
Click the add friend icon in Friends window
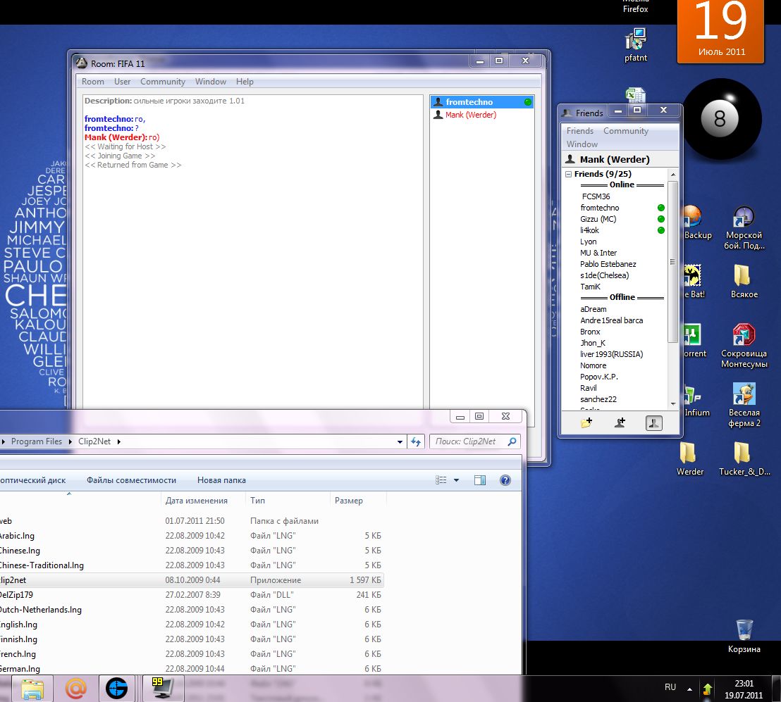coord(620,423)
